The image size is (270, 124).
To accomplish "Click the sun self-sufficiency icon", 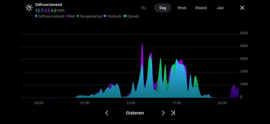I will pos(29,8).
